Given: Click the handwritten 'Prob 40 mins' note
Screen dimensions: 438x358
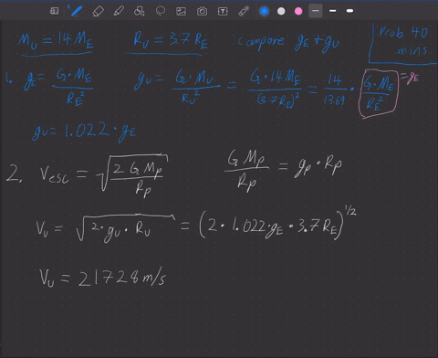Looking at the screenshot, I should coord(403,41).
